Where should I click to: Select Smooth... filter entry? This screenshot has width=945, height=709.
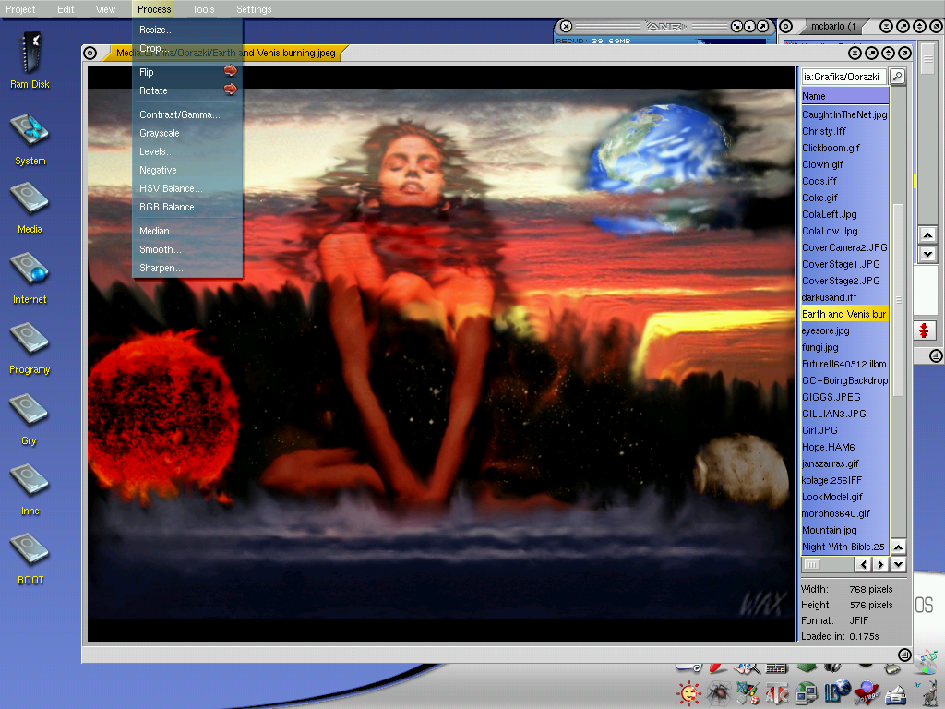coord(187,249)
